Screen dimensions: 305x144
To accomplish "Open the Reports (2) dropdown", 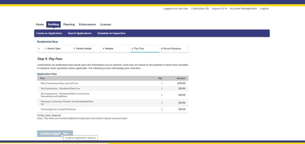I will (219, 9).
